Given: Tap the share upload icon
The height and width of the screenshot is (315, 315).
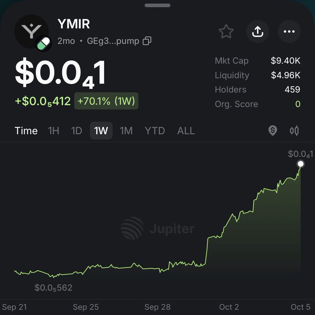Looking at the screenshot, I should pos(257,31).
